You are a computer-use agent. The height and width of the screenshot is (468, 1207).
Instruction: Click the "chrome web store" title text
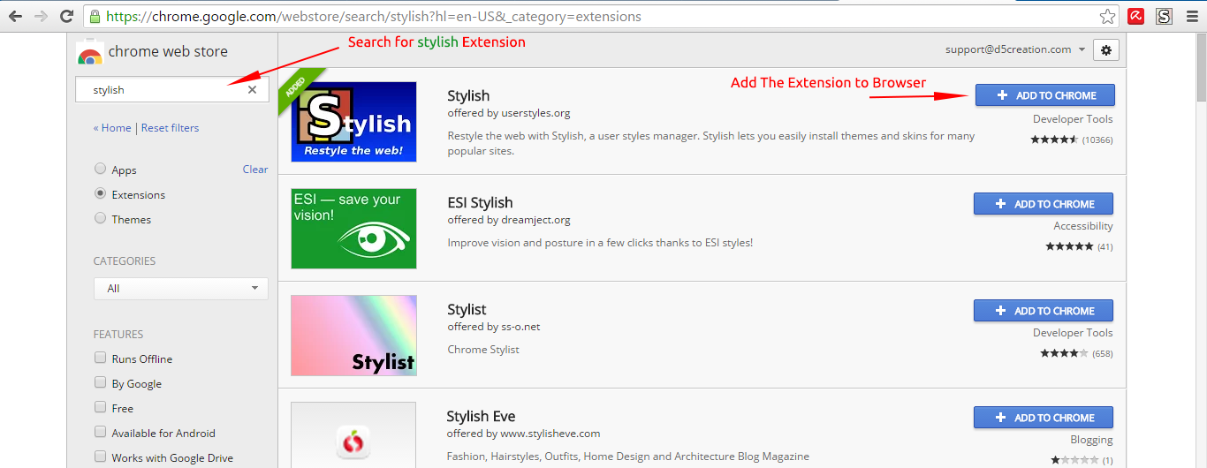pos(168,52)
